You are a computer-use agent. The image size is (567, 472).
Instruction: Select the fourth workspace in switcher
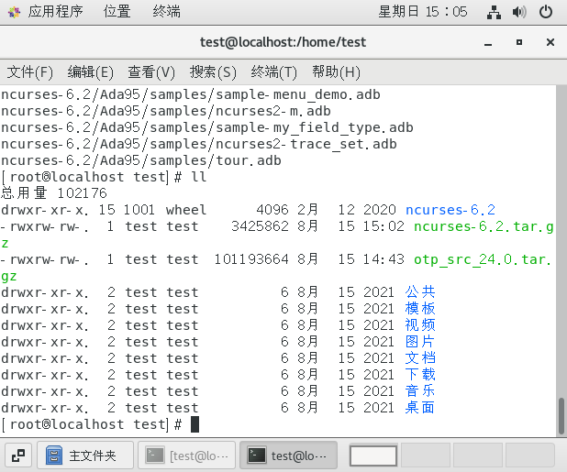click(x=529, y=456)
